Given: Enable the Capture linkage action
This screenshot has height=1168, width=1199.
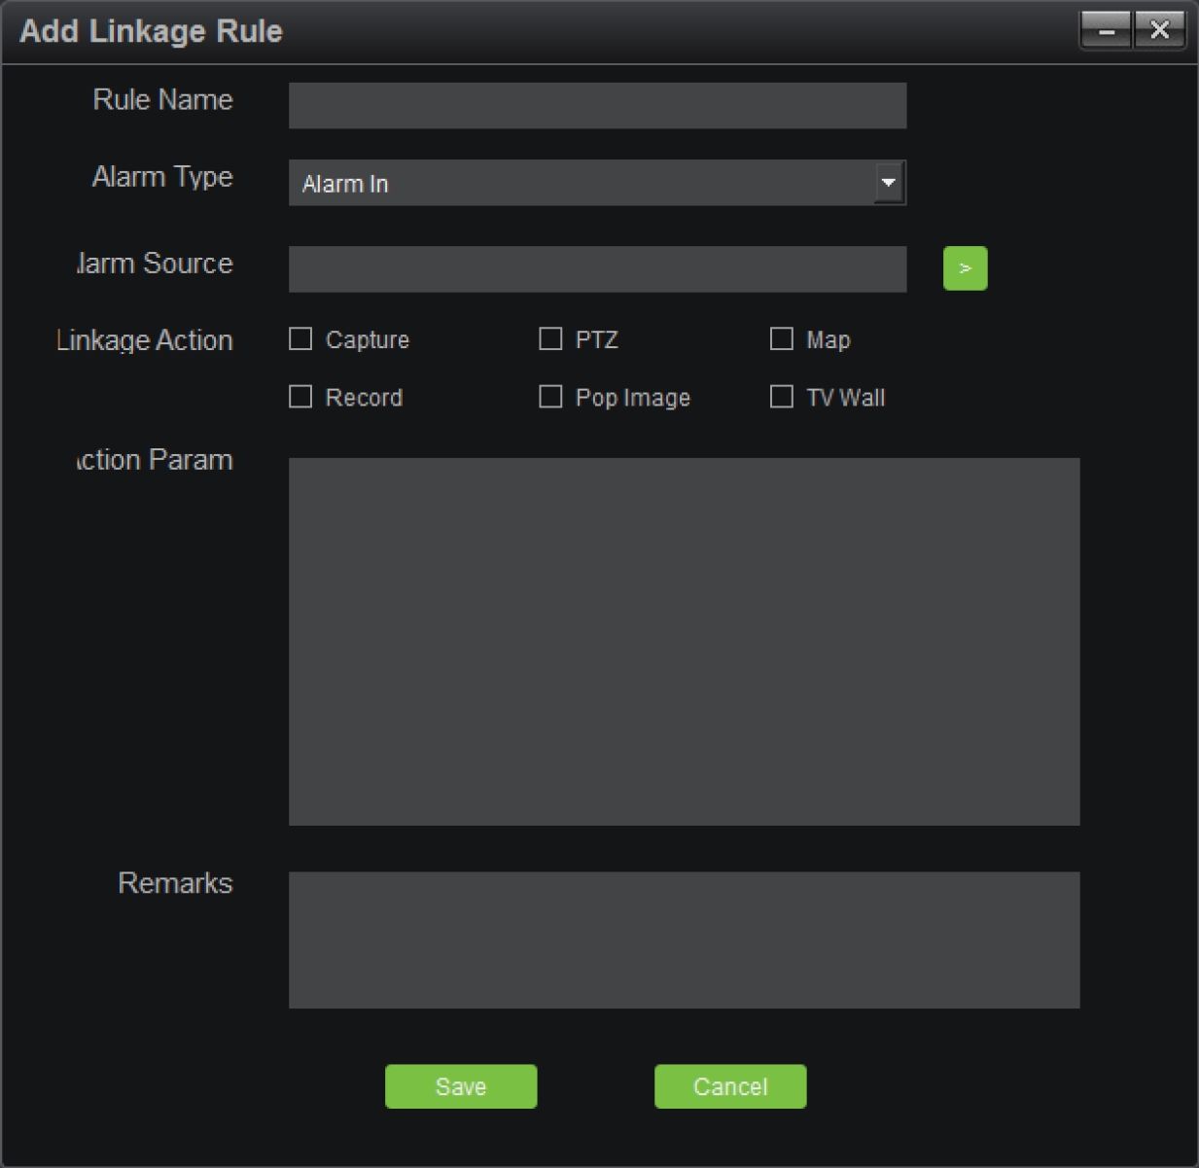Looking at the screenshot, I should (x=301, y=339).
